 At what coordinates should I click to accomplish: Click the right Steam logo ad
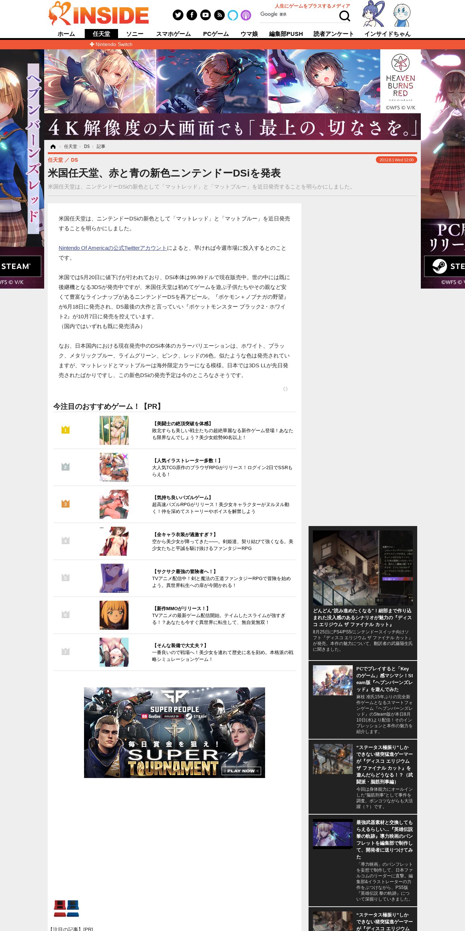445,266
